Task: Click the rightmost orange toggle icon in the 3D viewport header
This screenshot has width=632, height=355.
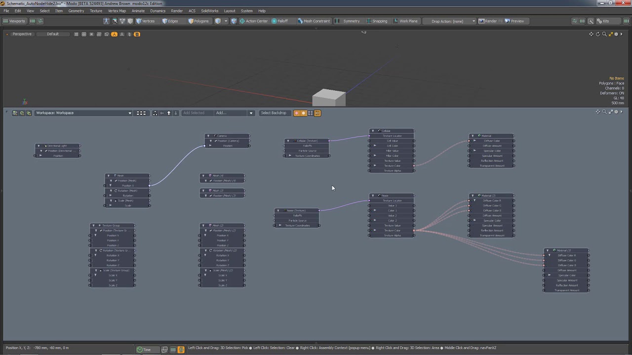Action: click(x=137, y=34)
